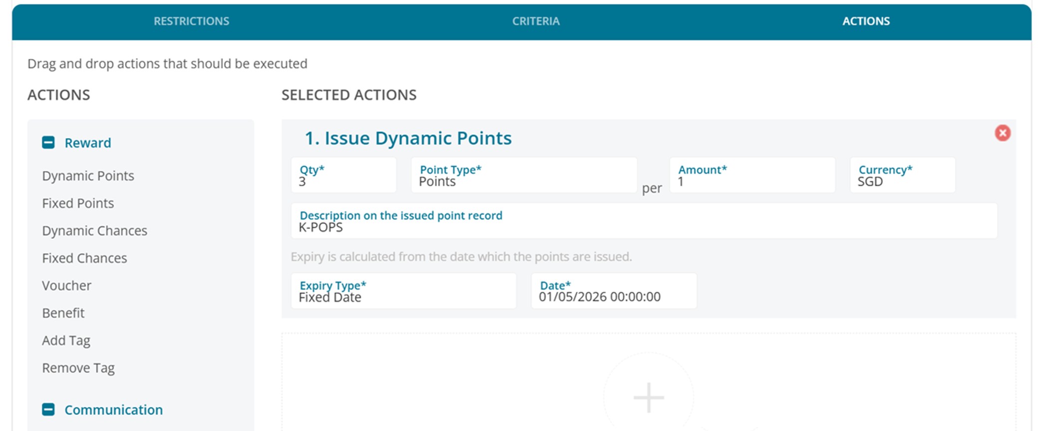The width and height of the screenshot is (1040, 431).
Task: Collapse the Reward section minus icon
Action: (48, 143)
